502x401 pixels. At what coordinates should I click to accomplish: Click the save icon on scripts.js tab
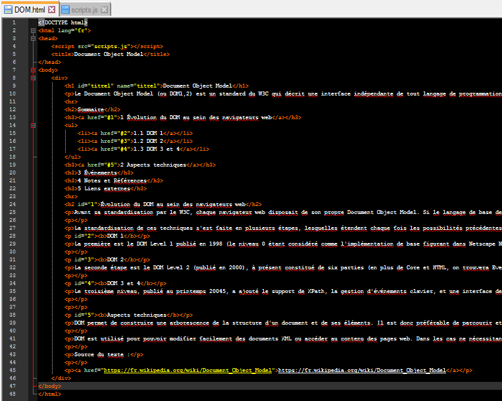[65, 10]
